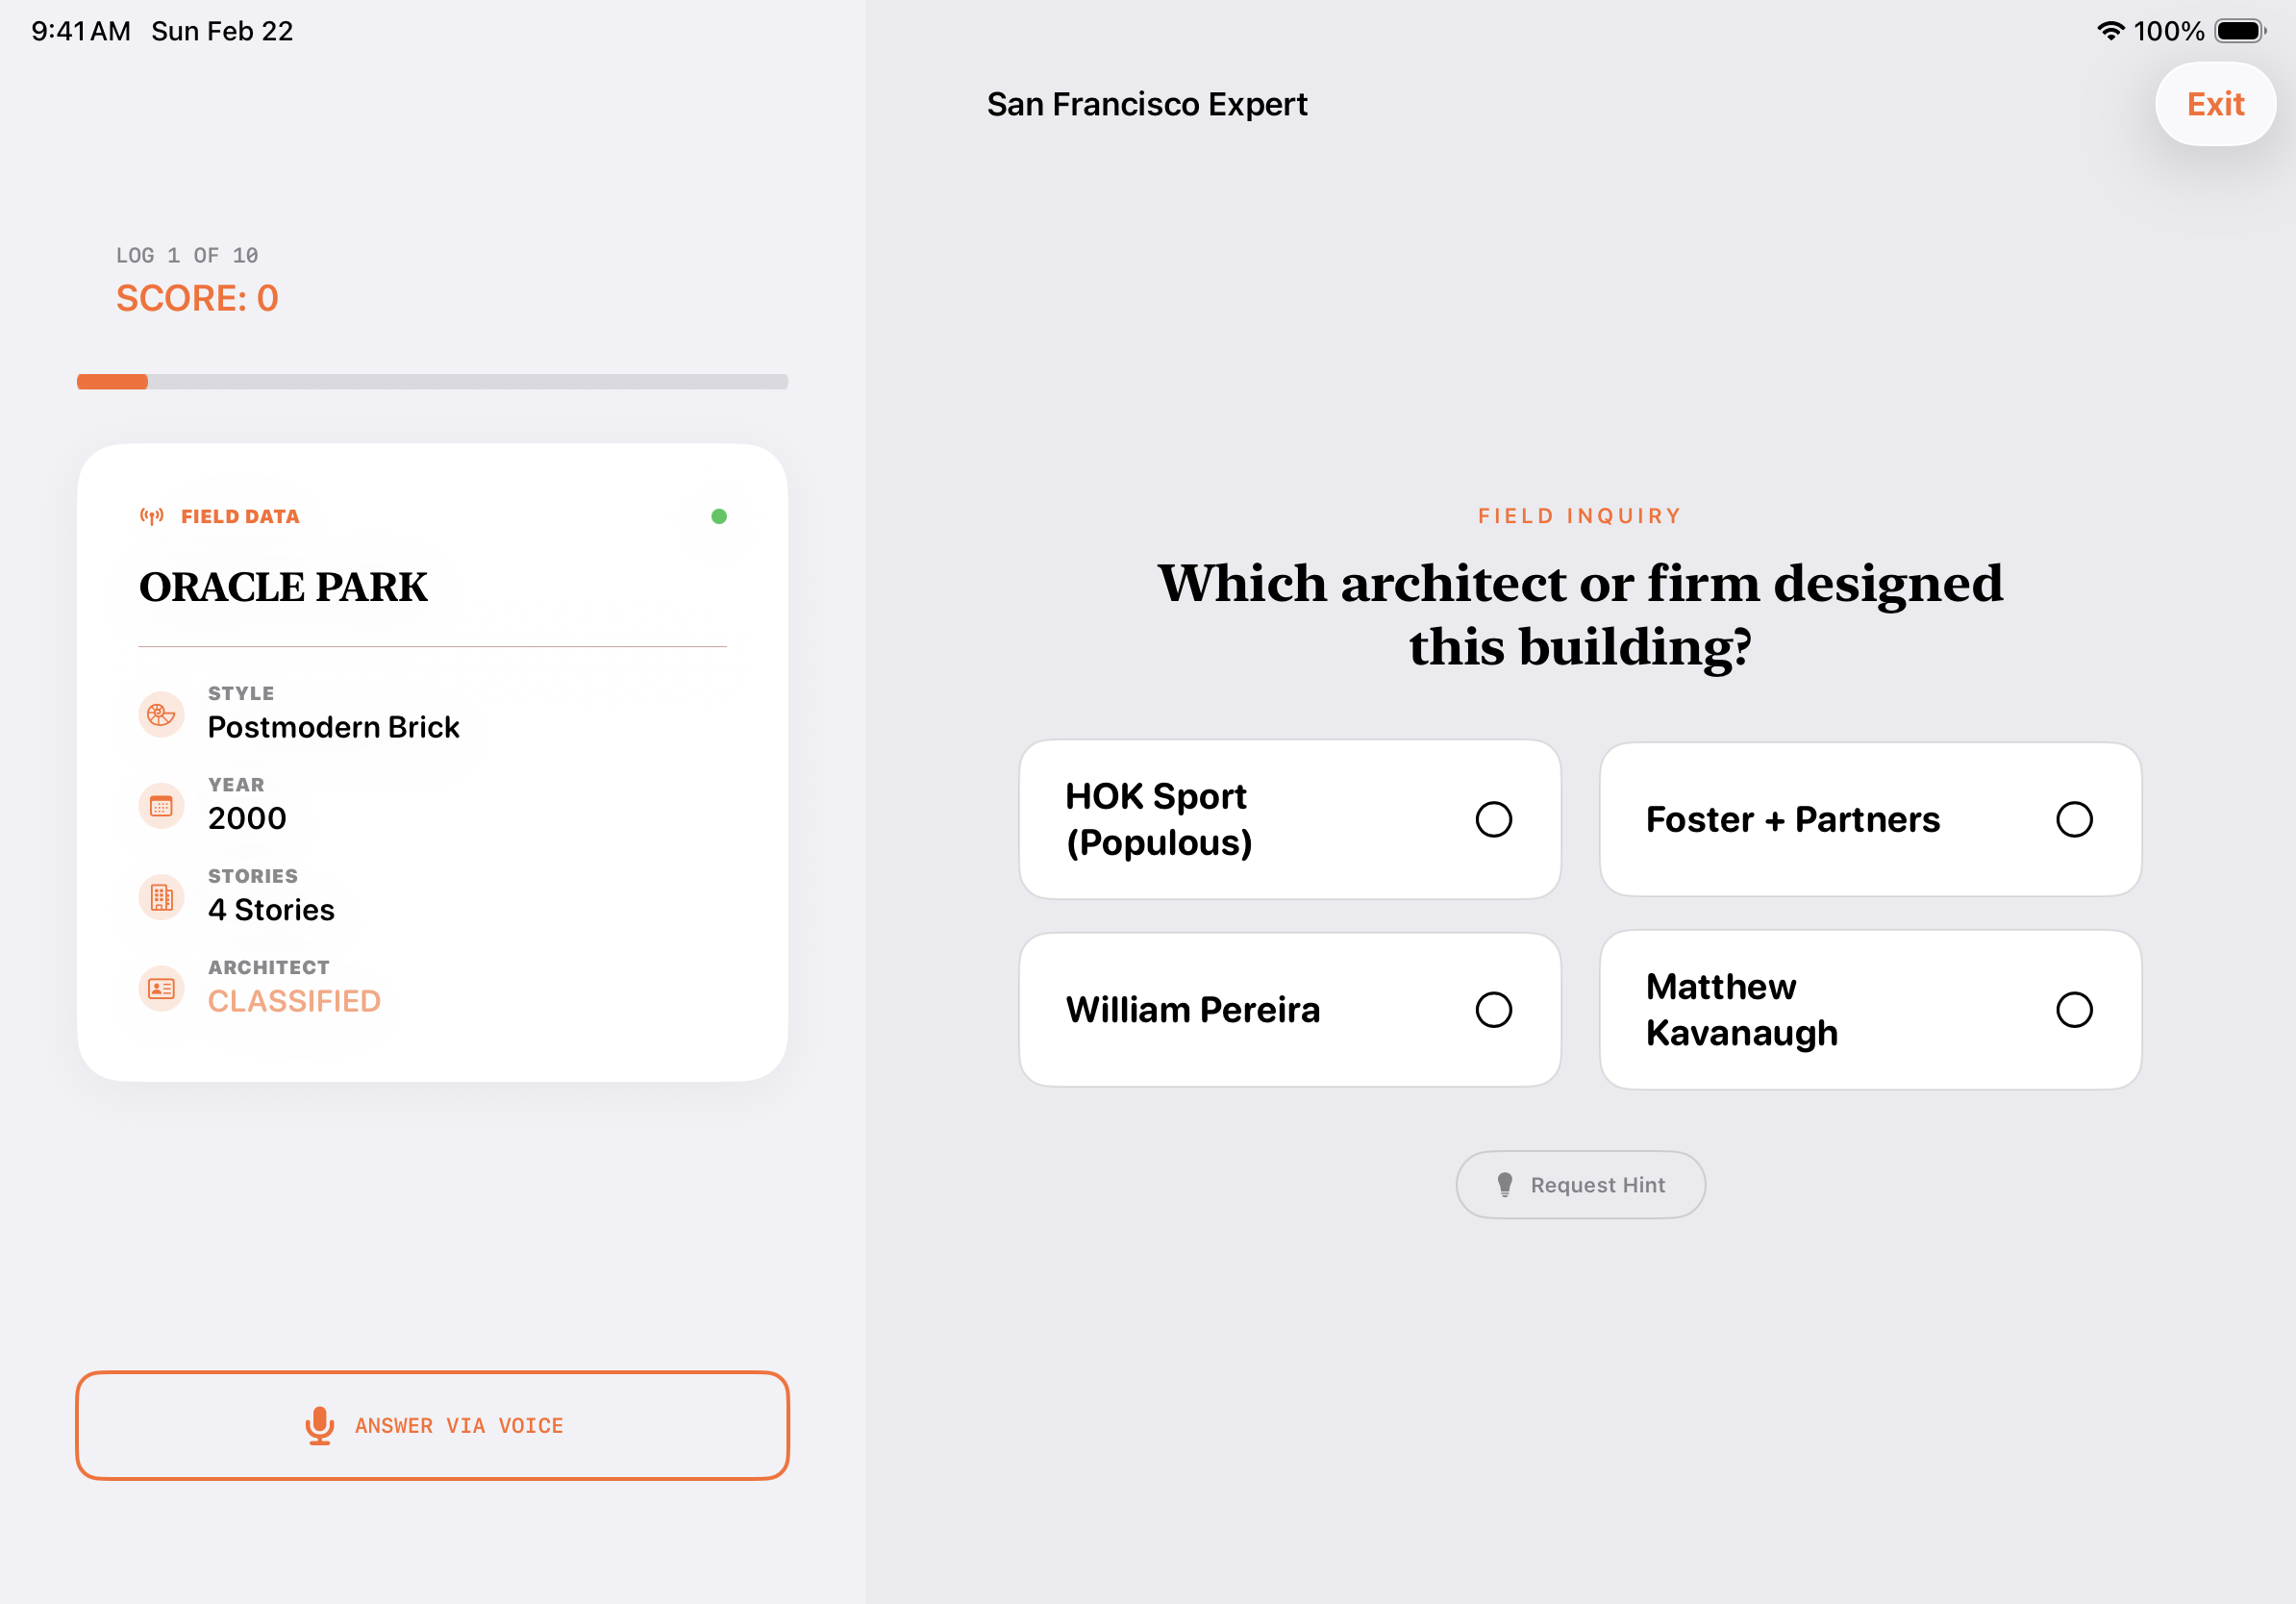Click the green status dot indicator
The width and height of the screenshot is (2296, 1604).
(x=719, y=516)
